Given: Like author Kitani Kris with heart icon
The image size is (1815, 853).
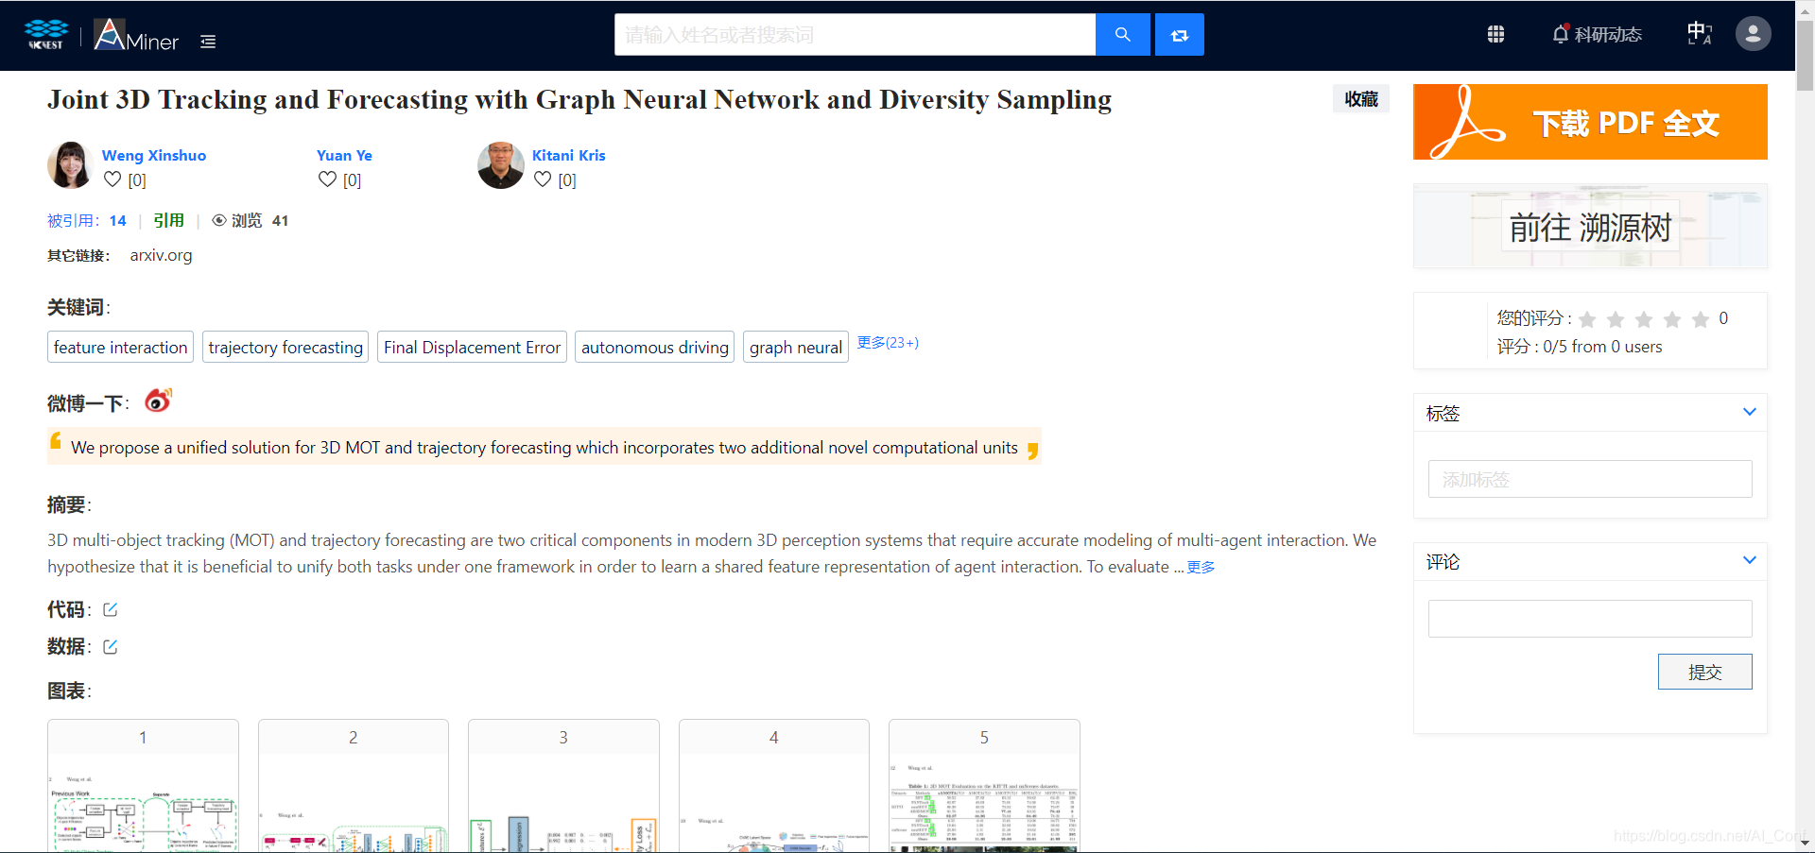Looking at the screenshot, I should click(543, 179).
